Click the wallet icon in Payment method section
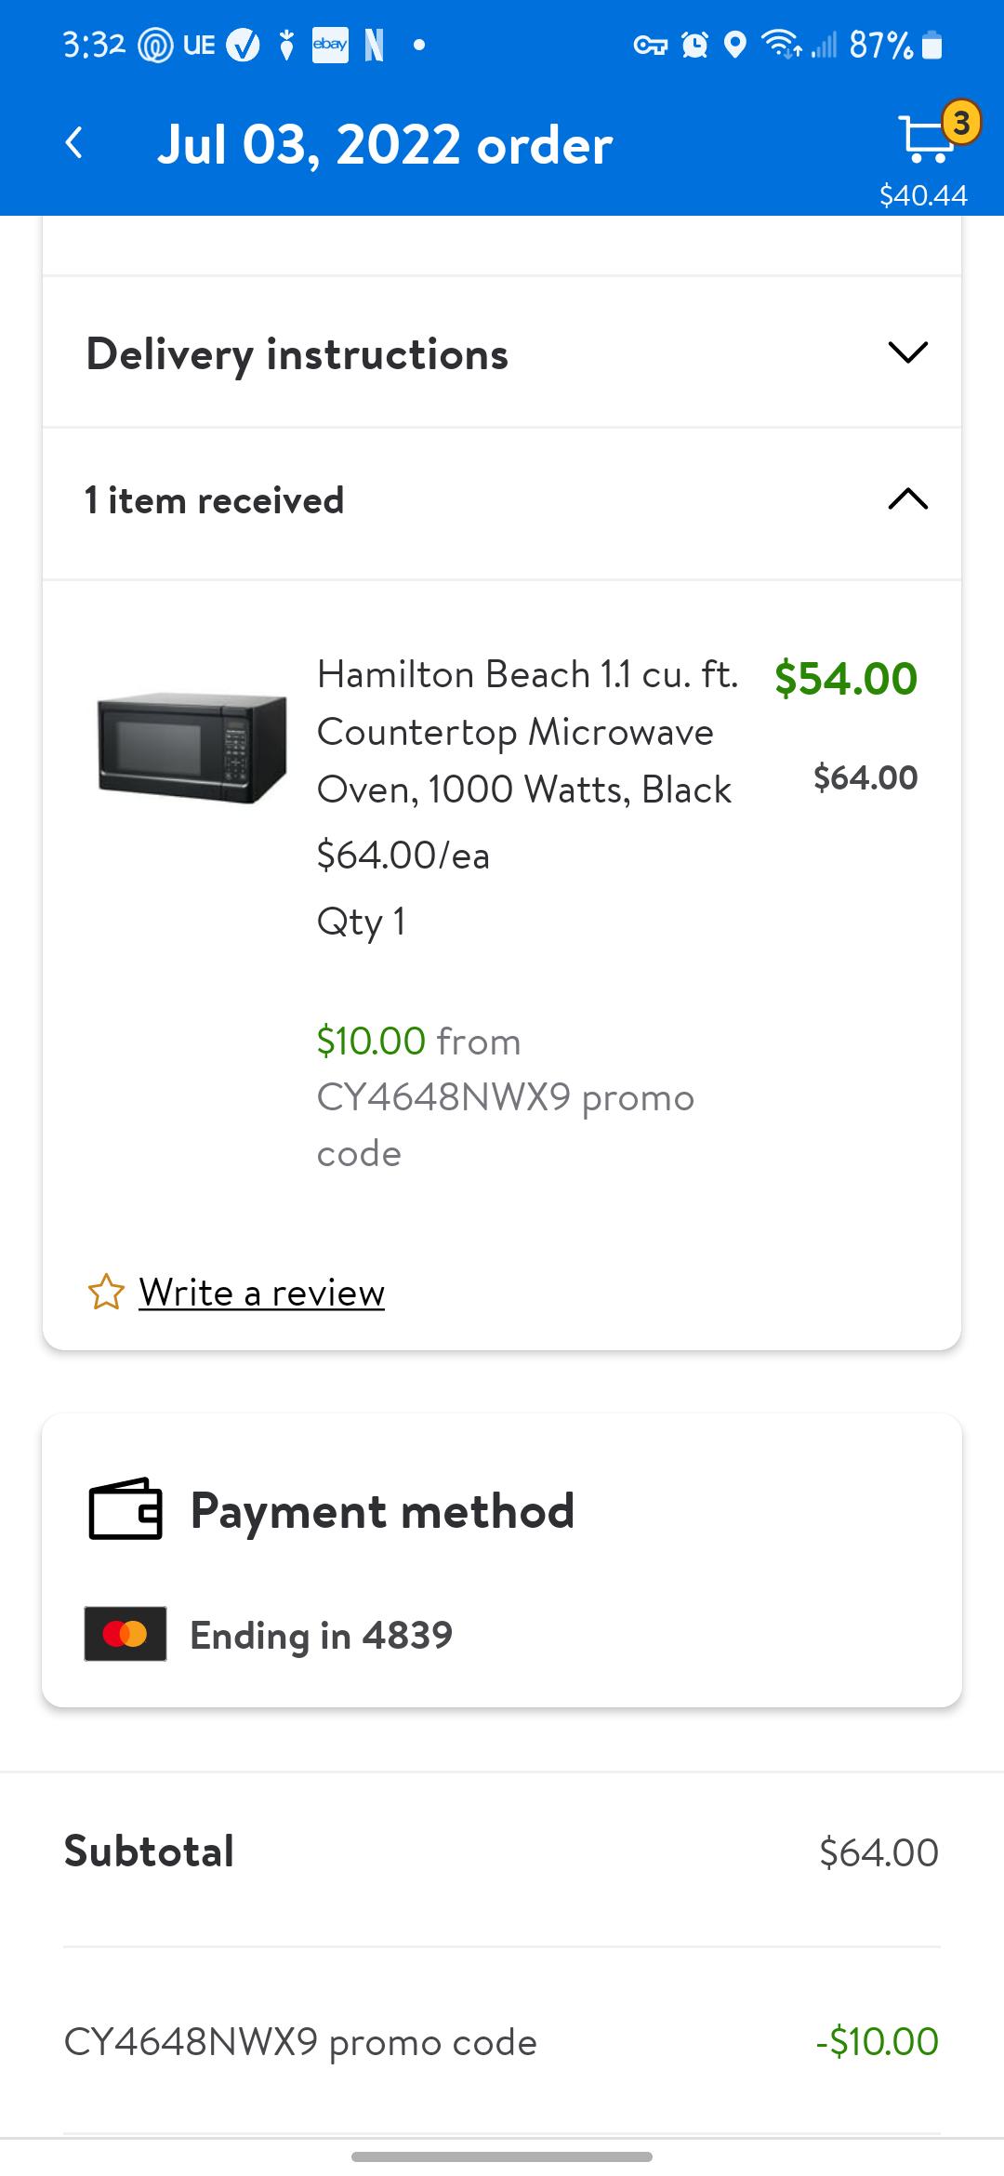This screenshot has width=1004, height=2176. (x=124, y=1508)
